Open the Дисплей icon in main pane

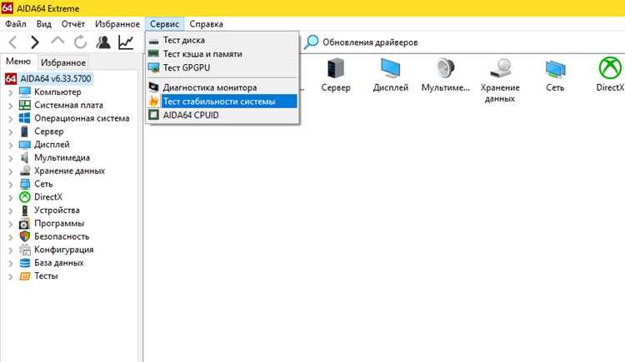point(390,68)
